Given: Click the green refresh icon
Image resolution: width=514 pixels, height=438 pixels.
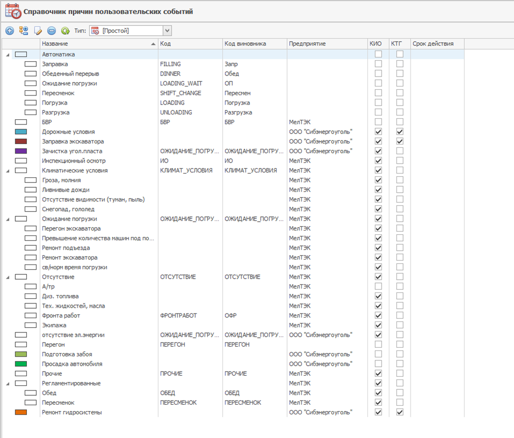Looking at the screenshot, I should (x=65, y=31).
